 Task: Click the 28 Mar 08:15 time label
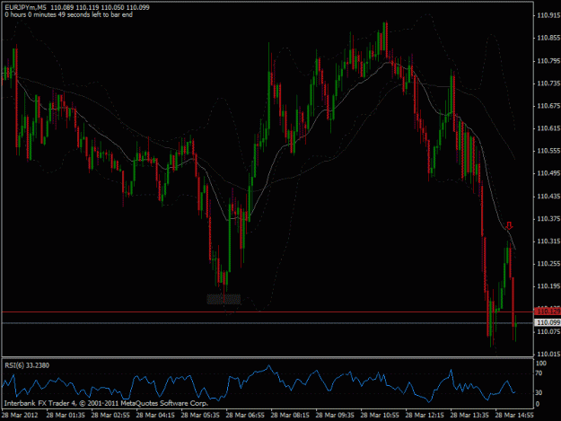(290, 415)
